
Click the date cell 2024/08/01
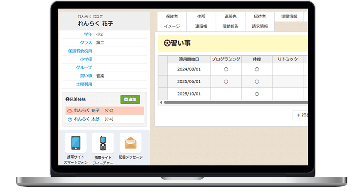[x=189, y=69]
